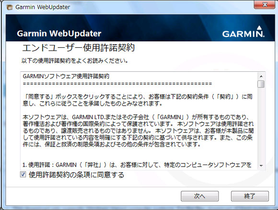Screen dimensions: 278x210
Task: Click the Garmin WebUpdater window title text
Action: pyautogui.click(x=43, y=7)
